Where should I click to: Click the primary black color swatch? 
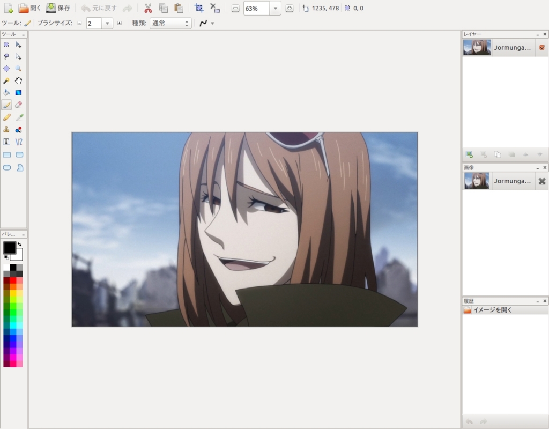[10, 248]
